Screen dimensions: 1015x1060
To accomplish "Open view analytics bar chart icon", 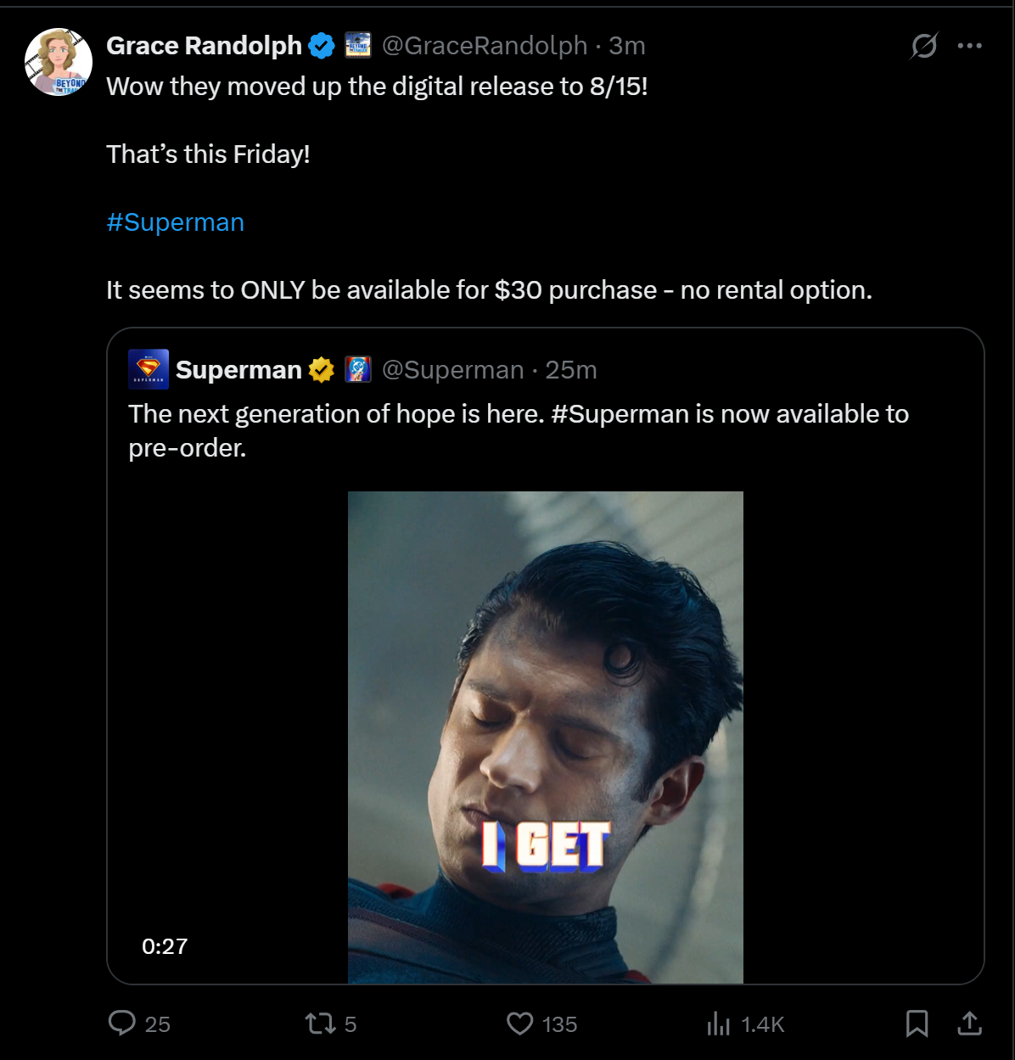I will click(718, 1024).
